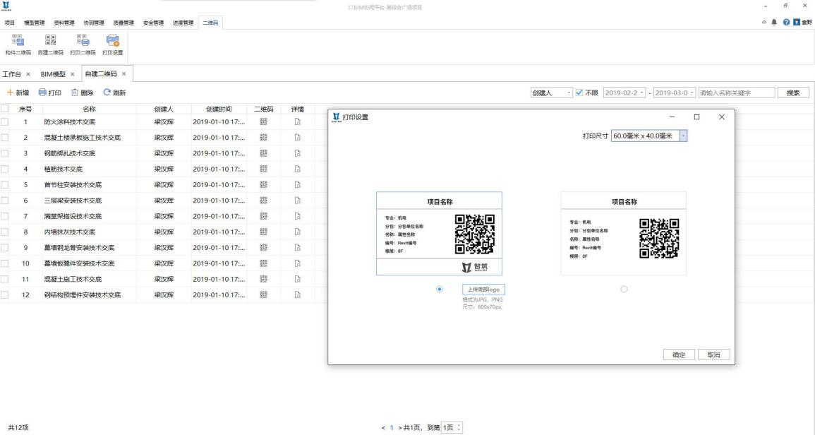This screenshot has width=815, height=435.
Task: Open the start date 2019-02-2 picker
Action: [x=624, y=93]
